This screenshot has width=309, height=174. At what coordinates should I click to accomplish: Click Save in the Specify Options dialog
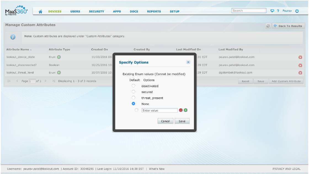pos(182,121)
